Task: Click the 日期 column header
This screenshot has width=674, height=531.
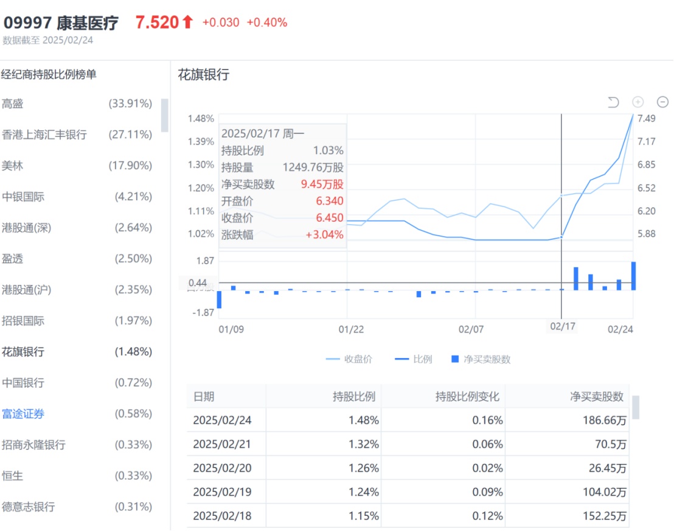Action: pos(204,397)
